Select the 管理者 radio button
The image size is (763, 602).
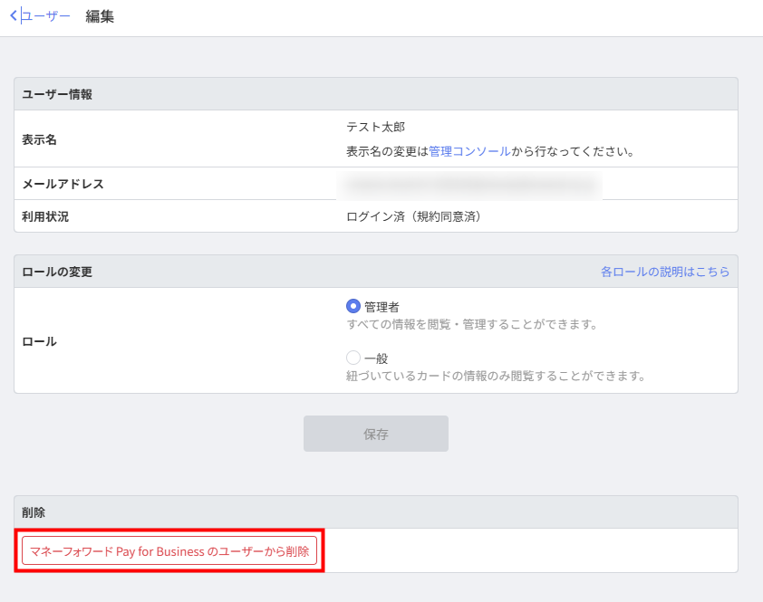click(x=353, y=307)
